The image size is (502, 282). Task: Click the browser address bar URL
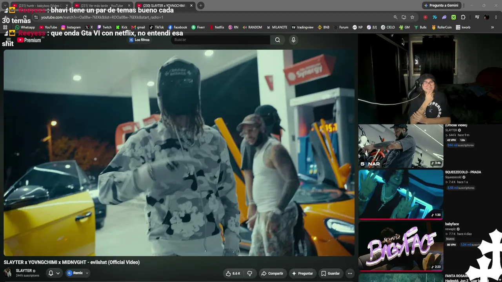(x=102, y=17)
